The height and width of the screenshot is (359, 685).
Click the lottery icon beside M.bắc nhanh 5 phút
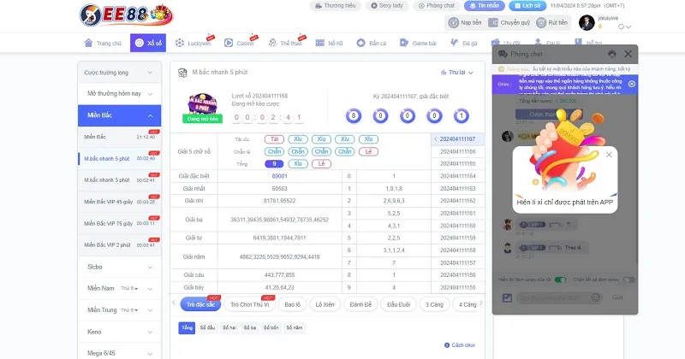pyautogui.click(x=182, y=73)
